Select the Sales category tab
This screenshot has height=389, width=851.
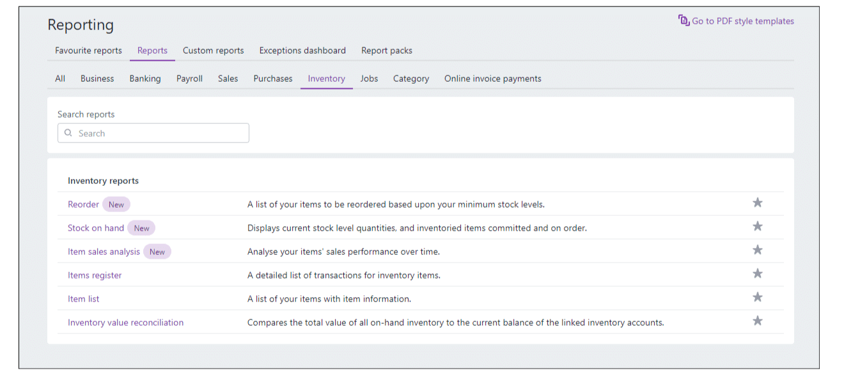[x=228, y=79]
